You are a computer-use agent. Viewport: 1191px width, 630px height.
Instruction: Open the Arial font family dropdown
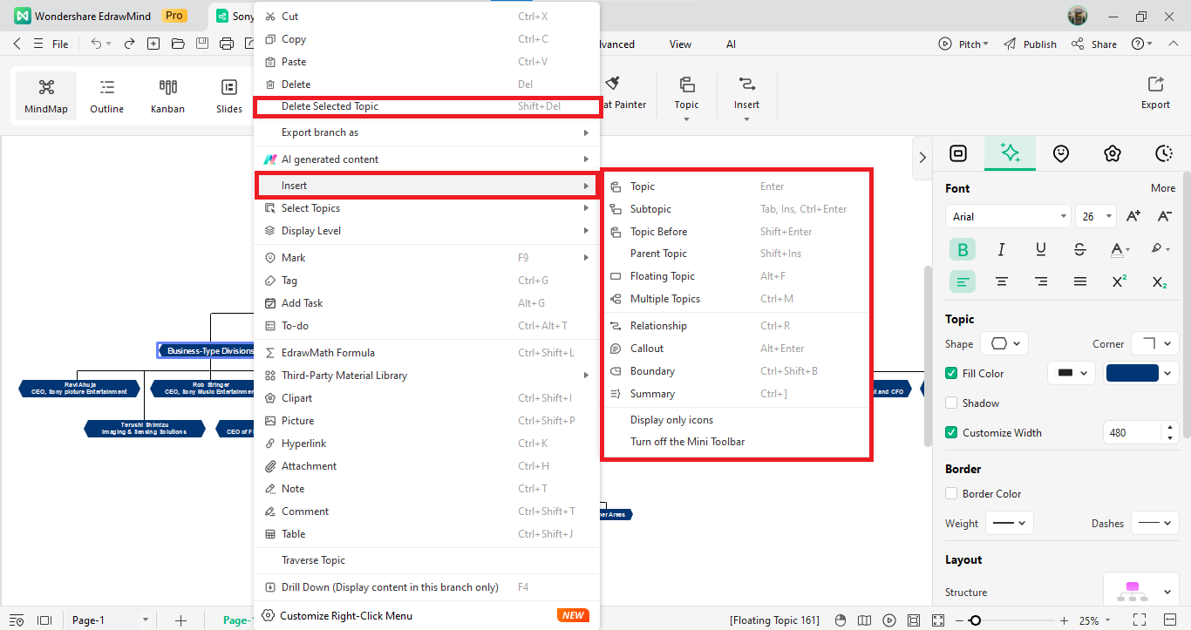coord(1007,216)
